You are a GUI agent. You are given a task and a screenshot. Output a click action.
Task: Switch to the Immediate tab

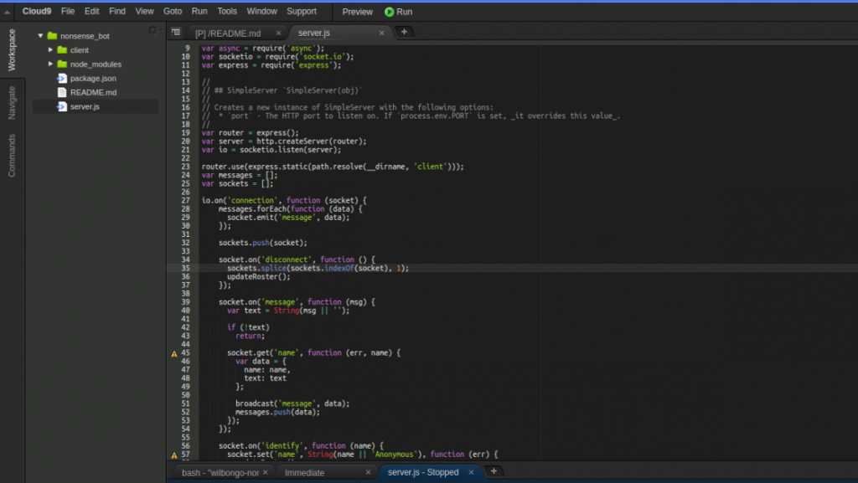click(x=304, y=472)
